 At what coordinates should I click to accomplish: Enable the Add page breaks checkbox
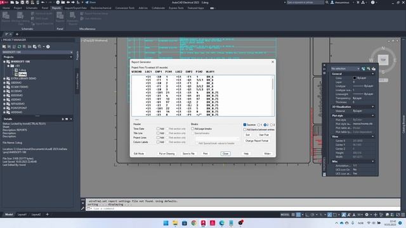pos(192,129)
